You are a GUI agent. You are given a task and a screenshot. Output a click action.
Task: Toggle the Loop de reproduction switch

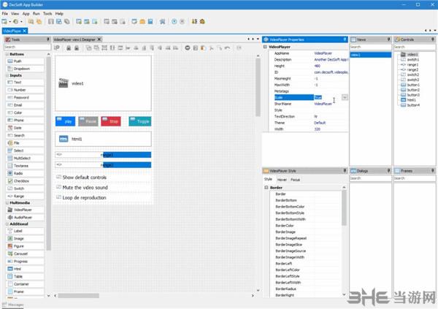(x=58, y=197)
